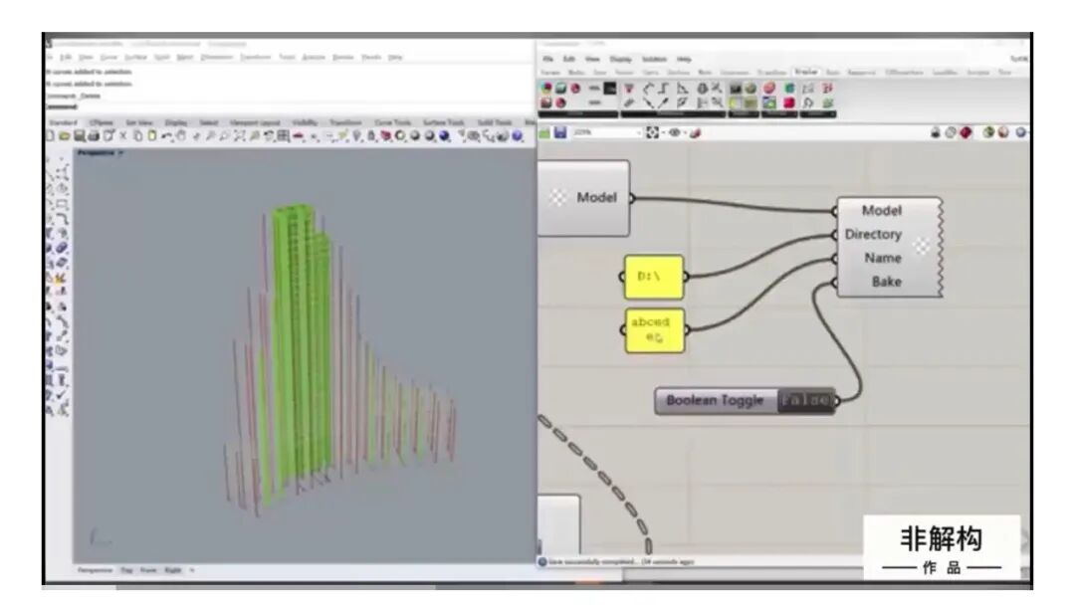Click the Boolean Toggle label
The image size is (1075, 611).
[x=715, y=400]
